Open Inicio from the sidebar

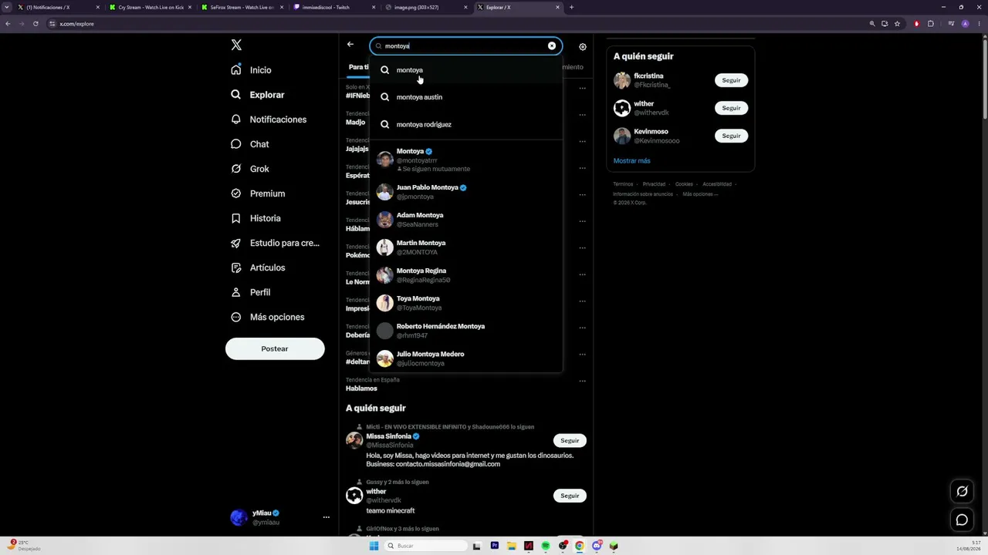coord(251,70)
